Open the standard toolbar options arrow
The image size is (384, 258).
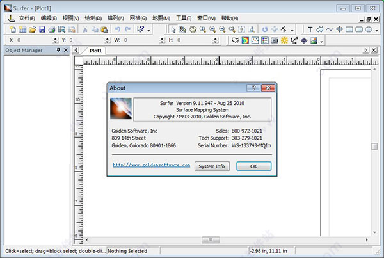coord(148,31)
